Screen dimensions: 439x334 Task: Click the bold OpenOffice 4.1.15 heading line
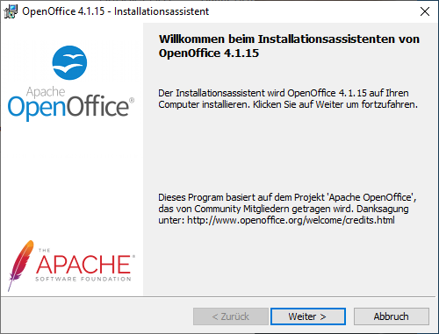209,53
